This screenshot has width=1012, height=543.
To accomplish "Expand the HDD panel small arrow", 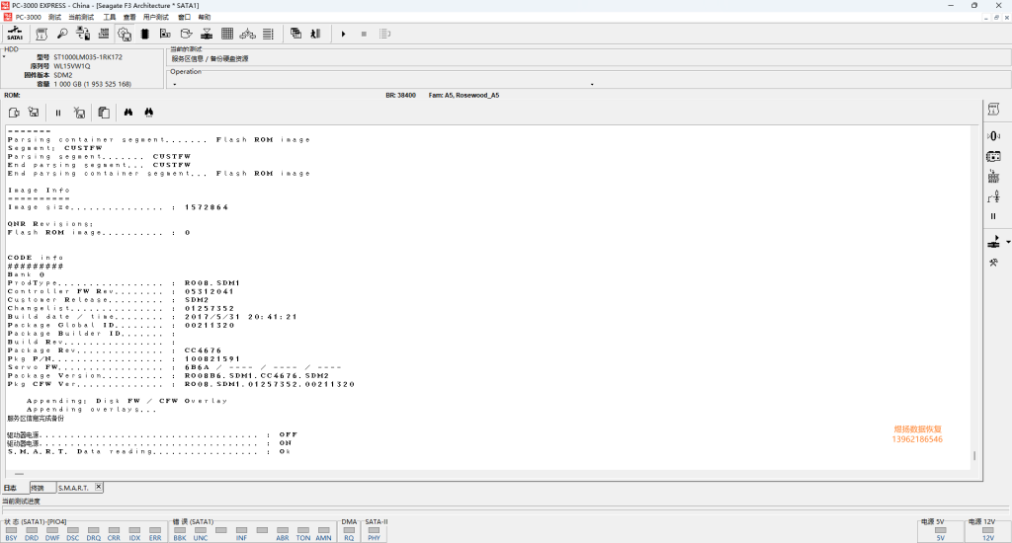I will click(4, 56).
